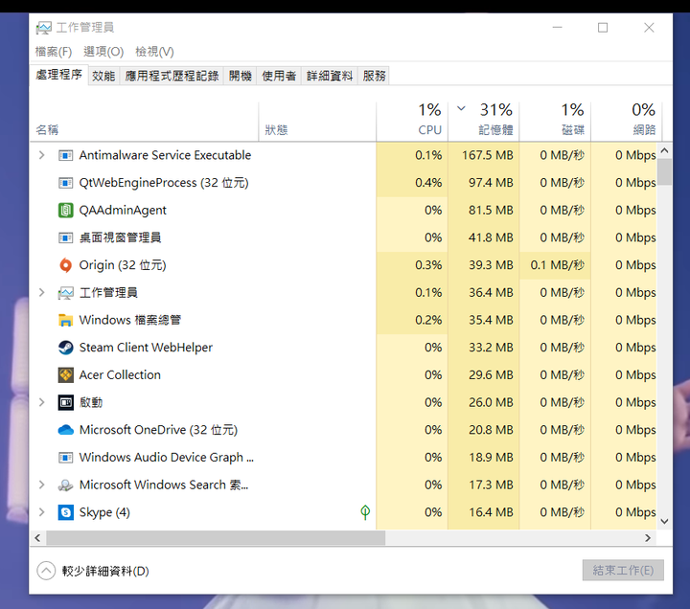
Task: Switch to the 效能 tab
Action: tap(103, 76)
